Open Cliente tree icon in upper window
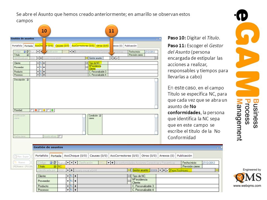267x200 pixels. click(x=41, y=63)
